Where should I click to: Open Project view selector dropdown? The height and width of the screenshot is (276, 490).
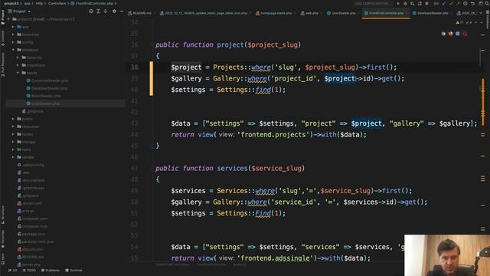pyautogui.click(x=19, y=11)
